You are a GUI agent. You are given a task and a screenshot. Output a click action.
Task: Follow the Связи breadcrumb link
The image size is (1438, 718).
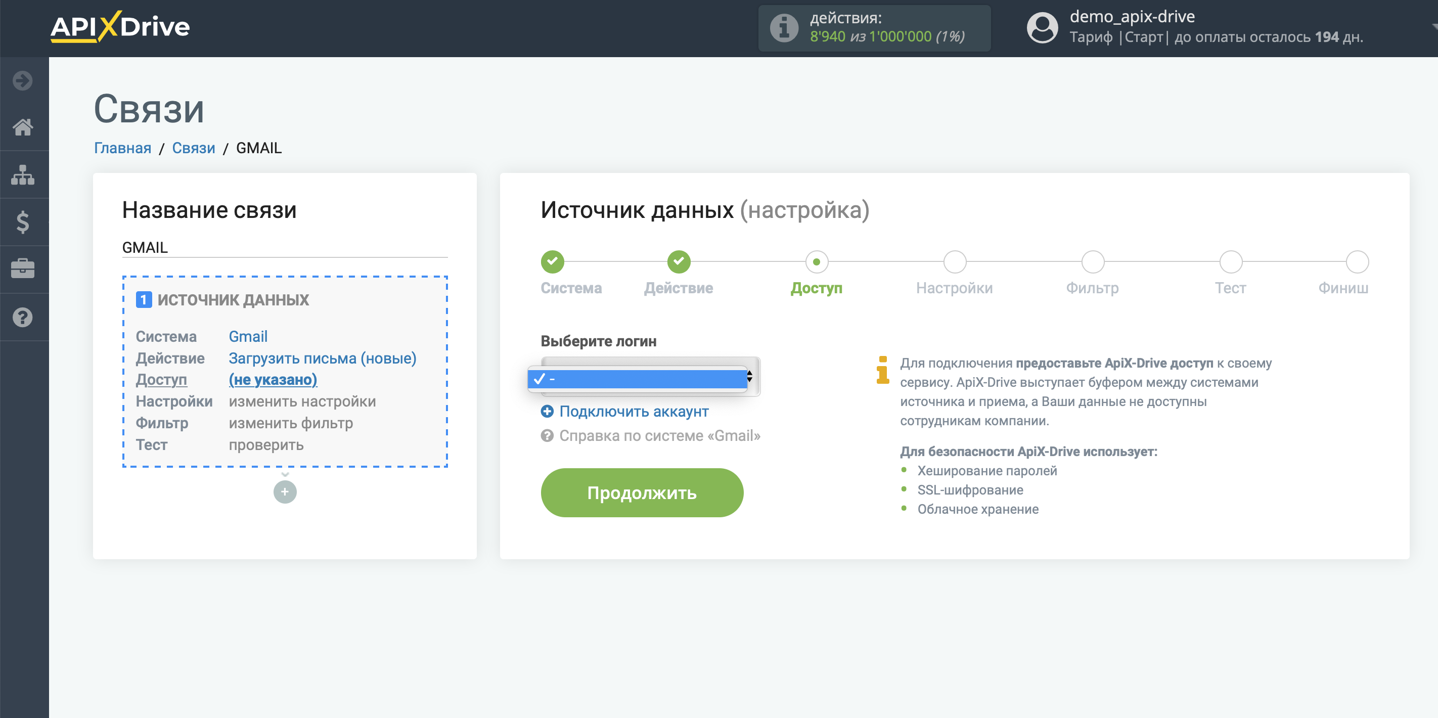(193, 148)
